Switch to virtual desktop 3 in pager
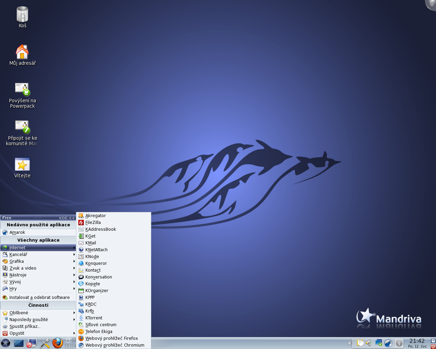436x349 pixels. click(68, 346)
